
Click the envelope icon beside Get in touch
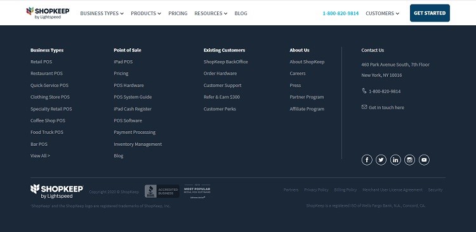(364, 106)
